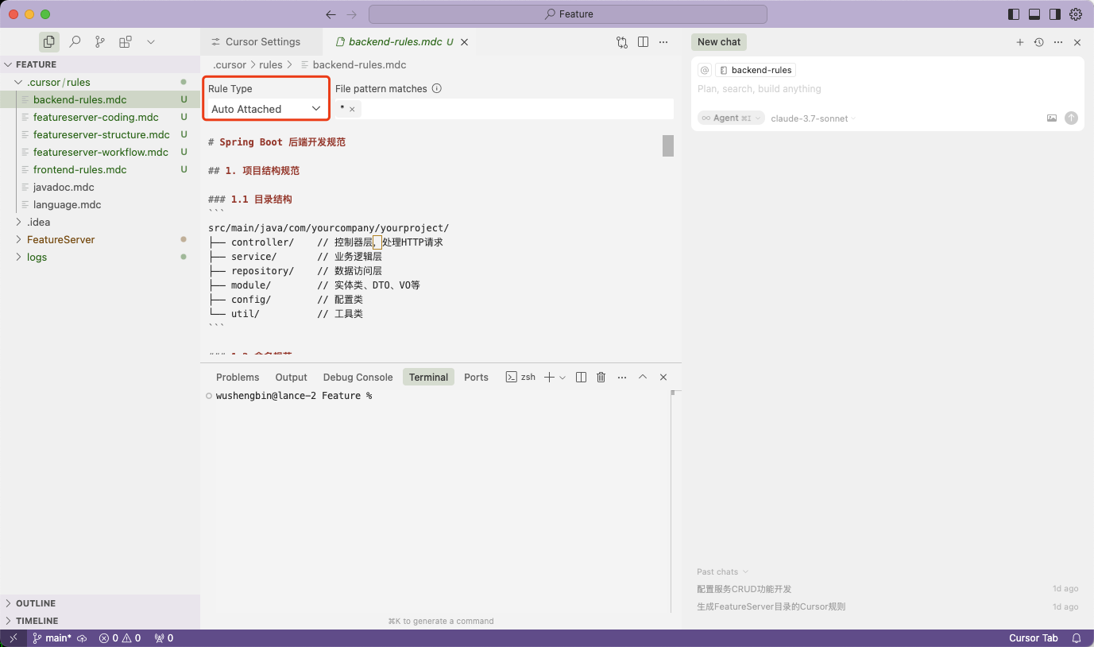Image resolution: width=1094 pixels, height=647 pixels.
Task: Click the backend-rules context chip
Action: pyautogui.click(x=755, y=70)
